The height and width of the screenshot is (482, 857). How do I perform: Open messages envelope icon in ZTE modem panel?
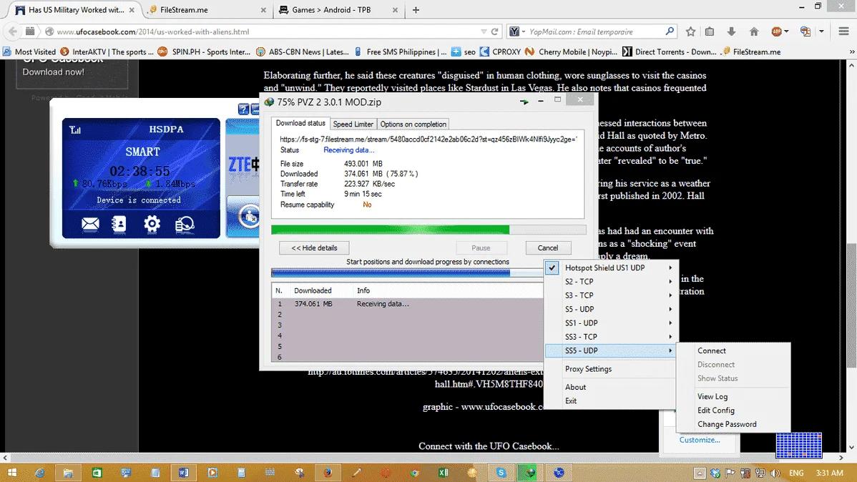pos(90,224)
